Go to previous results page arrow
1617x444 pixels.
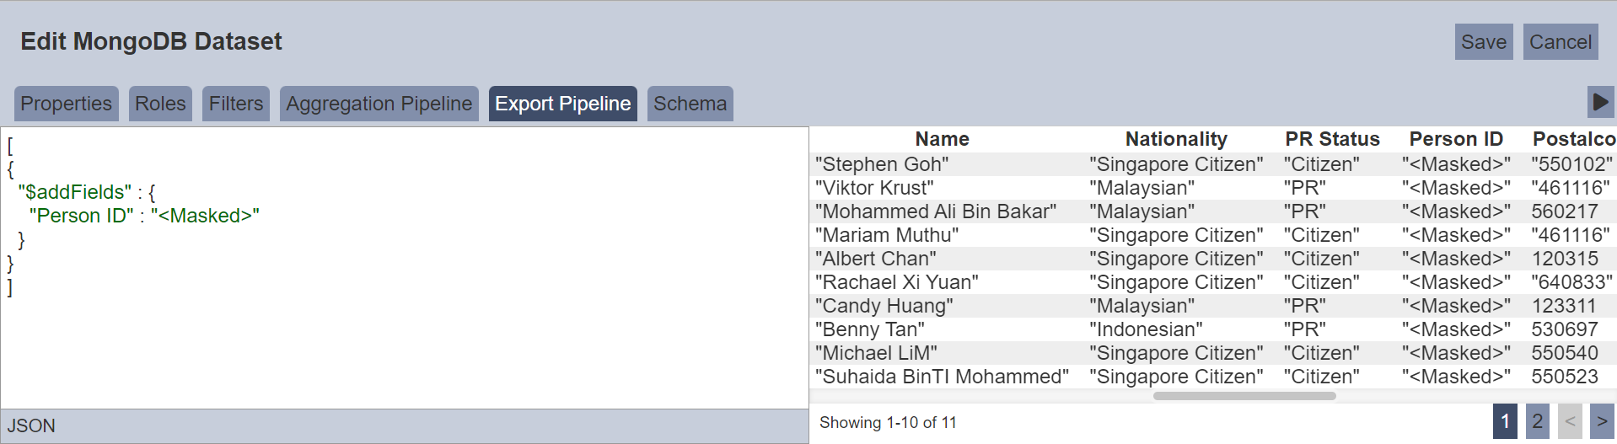[1569, 421]
